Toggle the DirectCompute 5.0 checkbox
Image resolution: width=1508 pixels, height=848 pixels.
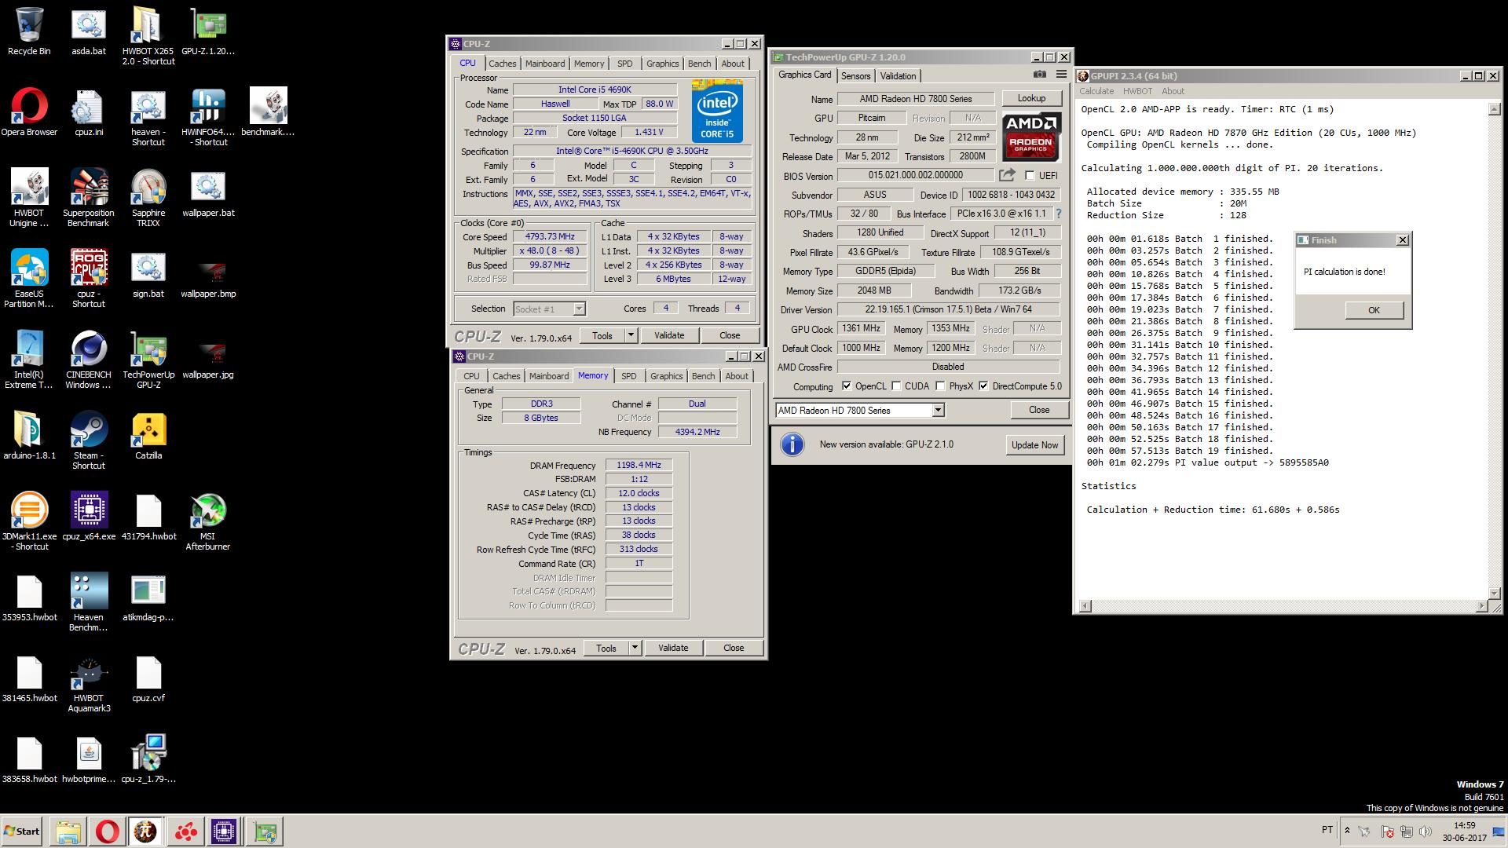(983, 386)
